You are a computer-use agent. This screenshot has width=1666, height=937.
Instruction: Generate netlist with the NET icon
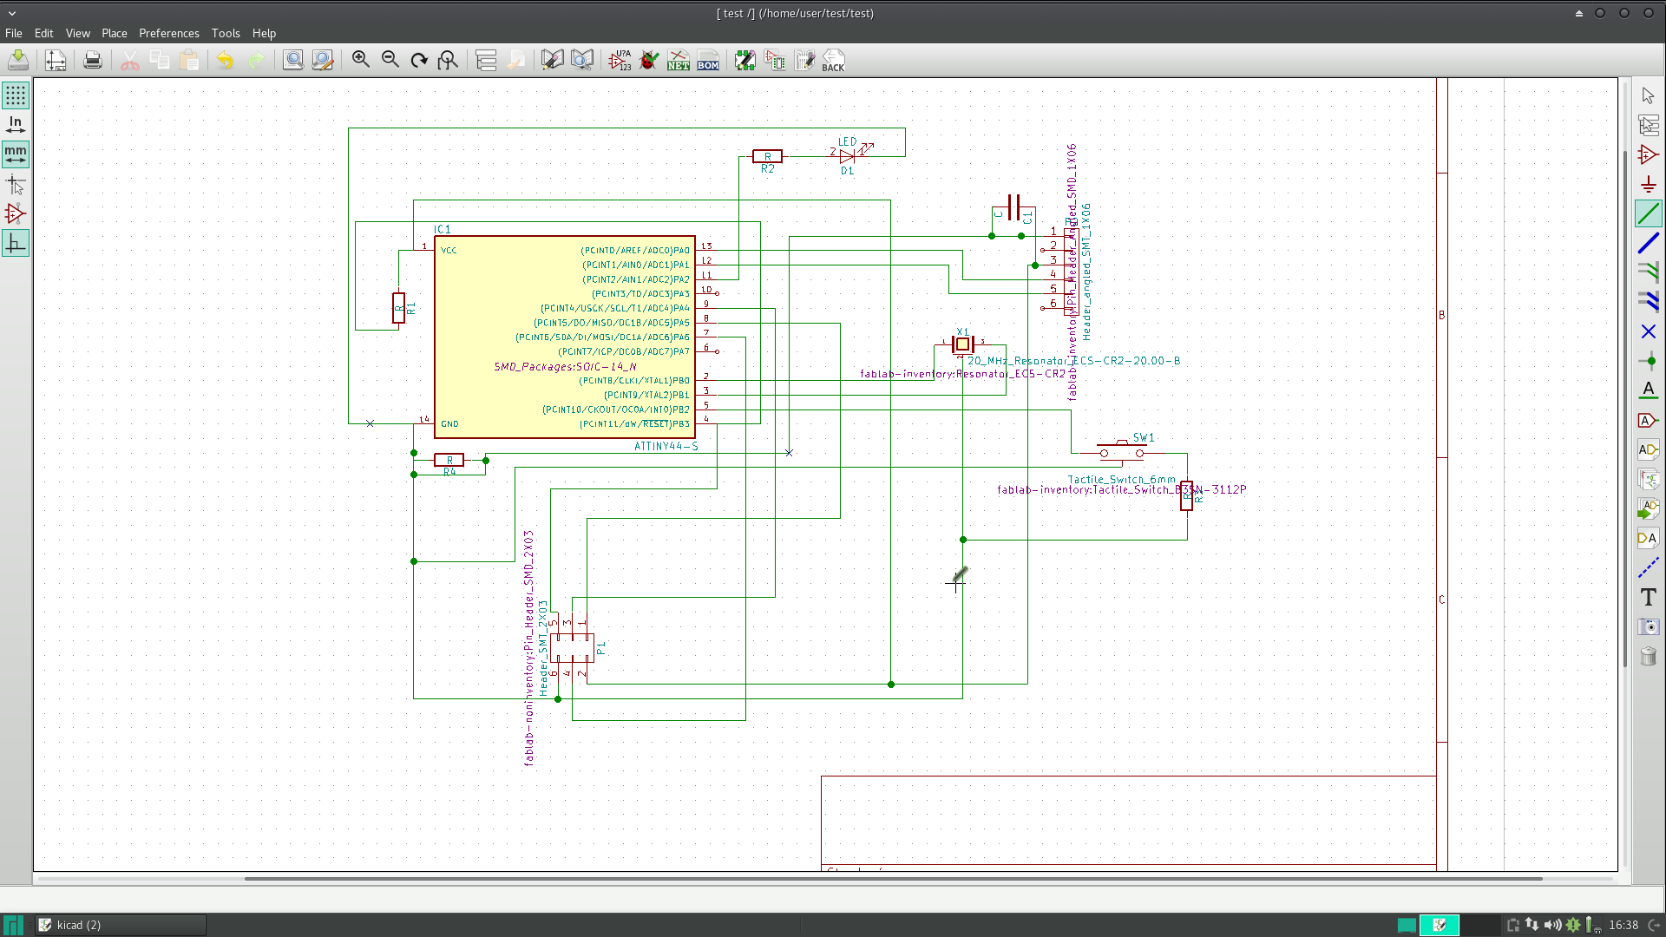pos(679,60)
